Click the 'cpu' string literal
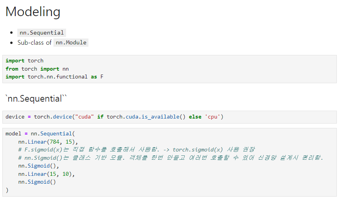 [x=212, y=117]
